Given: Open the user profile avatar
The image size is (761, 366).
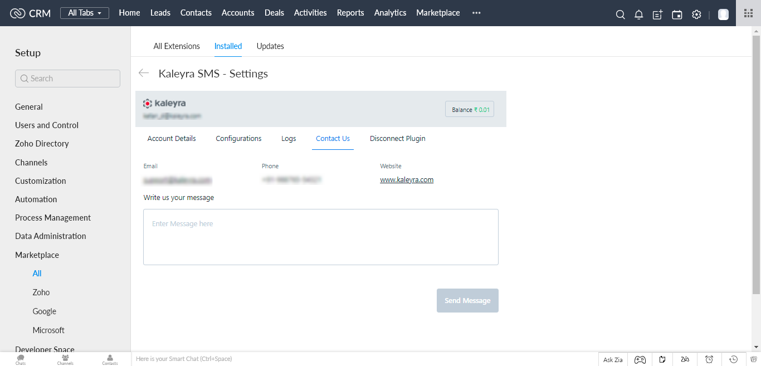Looking at the screenshot, I should tap(723, 14).
